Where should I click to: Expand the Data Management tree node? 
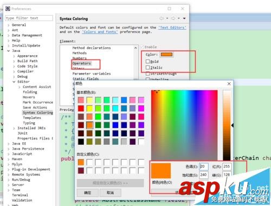[x=9, y=36]
